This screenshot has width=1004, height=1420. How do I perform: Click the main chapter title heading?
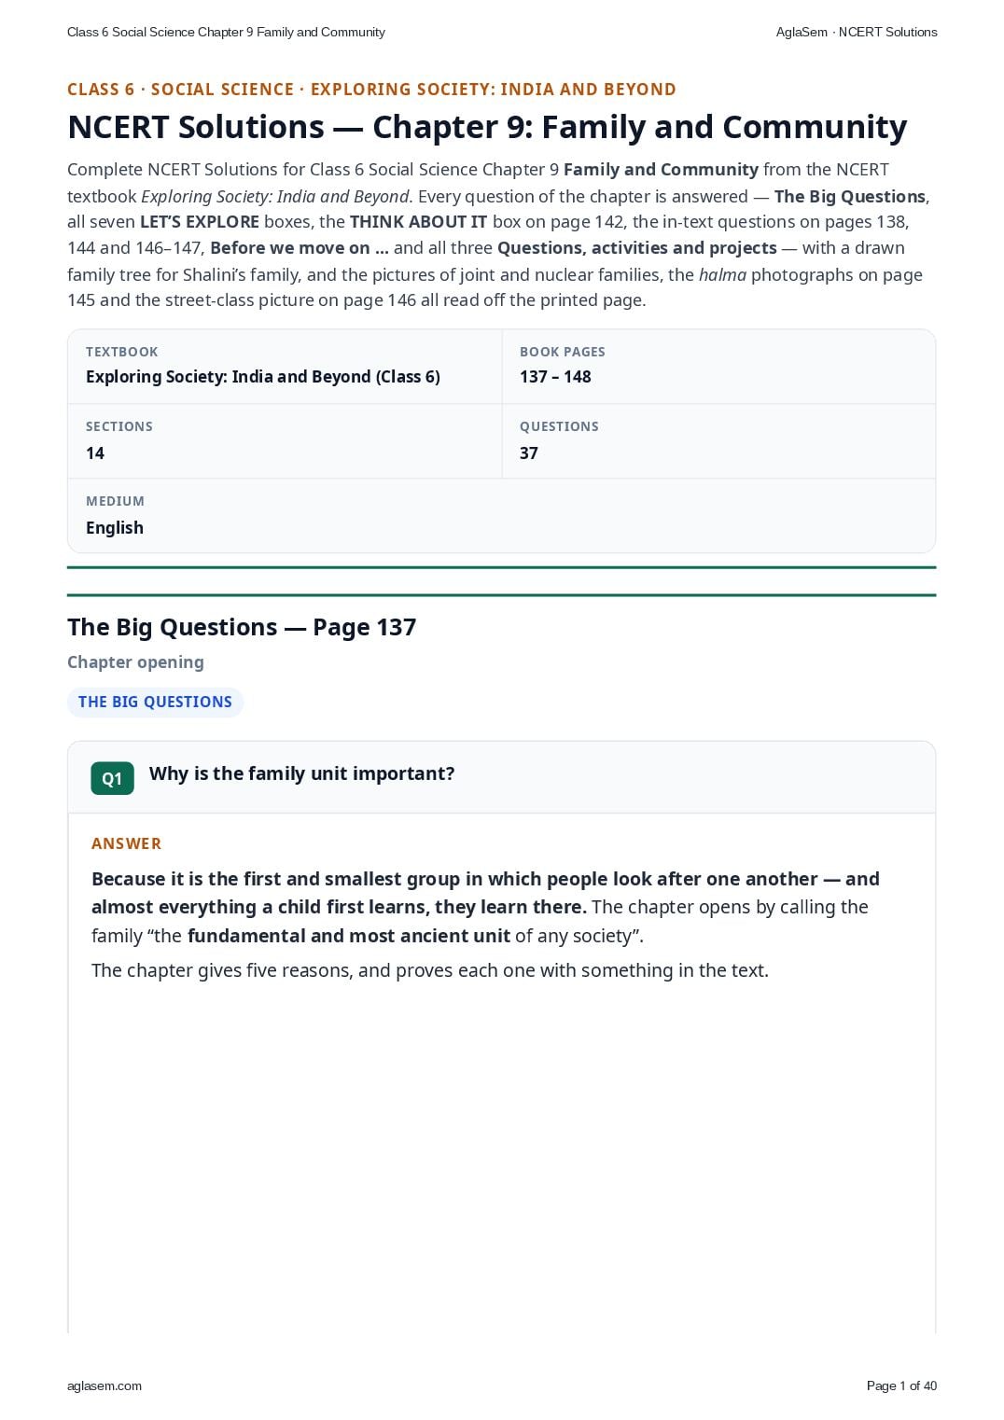[487, 127]
